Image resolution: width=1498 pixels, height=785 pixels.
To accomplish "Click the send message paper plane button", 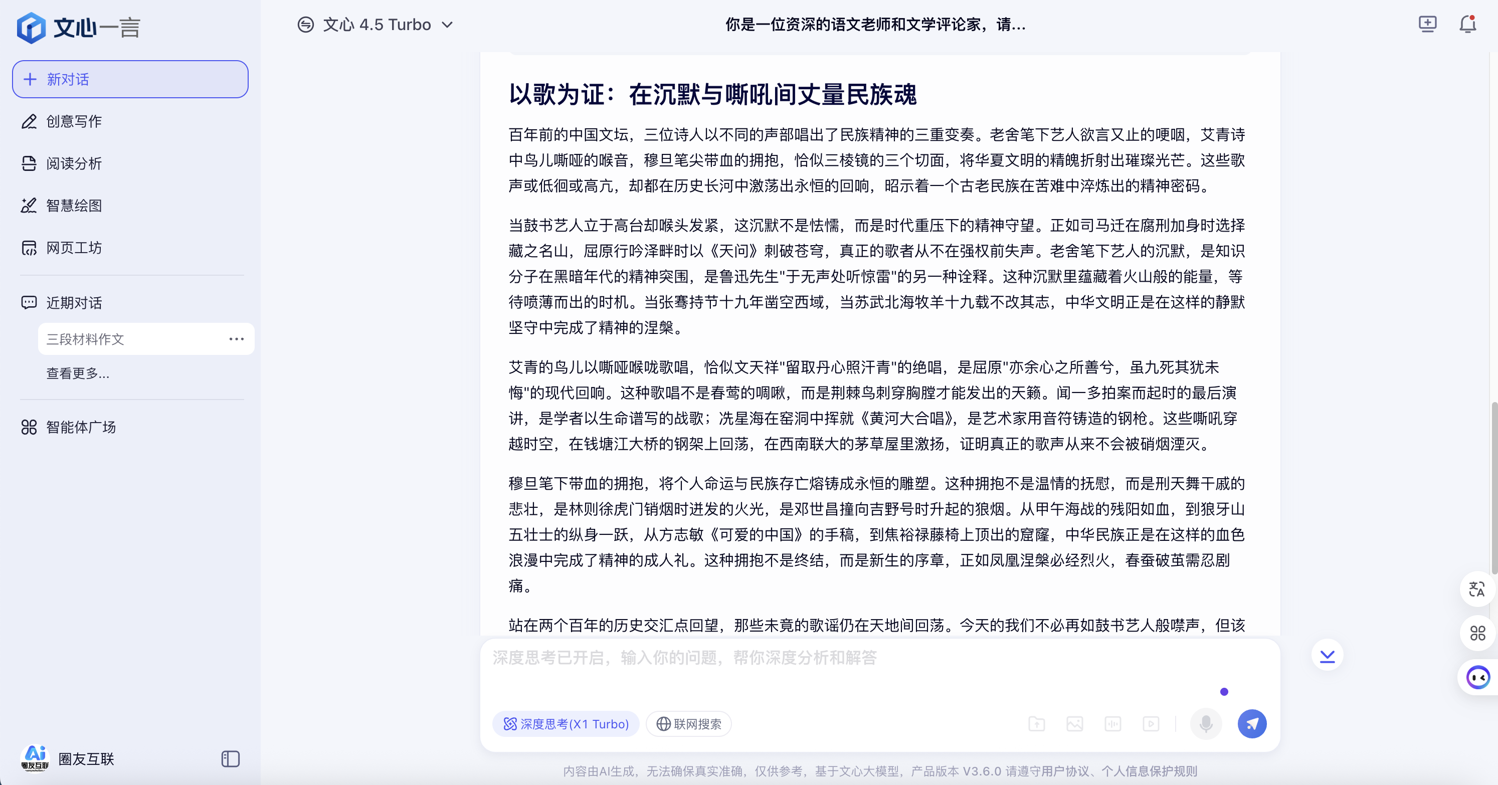I will coord(1251,724).
